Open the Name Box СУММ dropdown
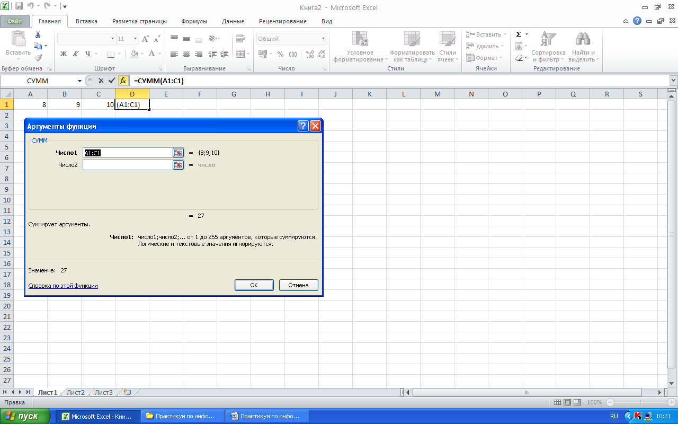Screen dimensions: 678x424 [x=79, y=81]
